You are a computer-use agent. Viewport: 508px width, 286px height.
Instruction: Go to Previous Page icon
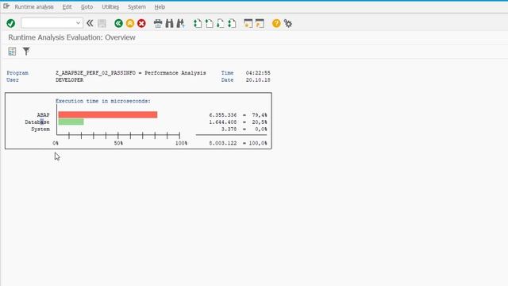tap(209, 23)
